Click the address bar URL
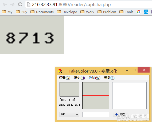152x122 pixels. click(x=71, y=5)
